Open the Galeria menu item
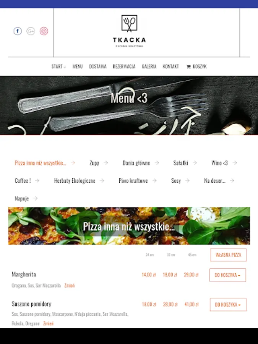The image size is (258, 344). (x=149, y=66)
